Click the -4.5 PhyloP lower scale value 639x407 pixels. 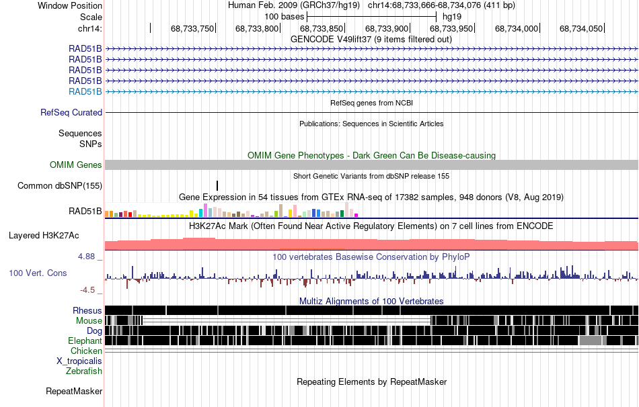click(87, 289)
